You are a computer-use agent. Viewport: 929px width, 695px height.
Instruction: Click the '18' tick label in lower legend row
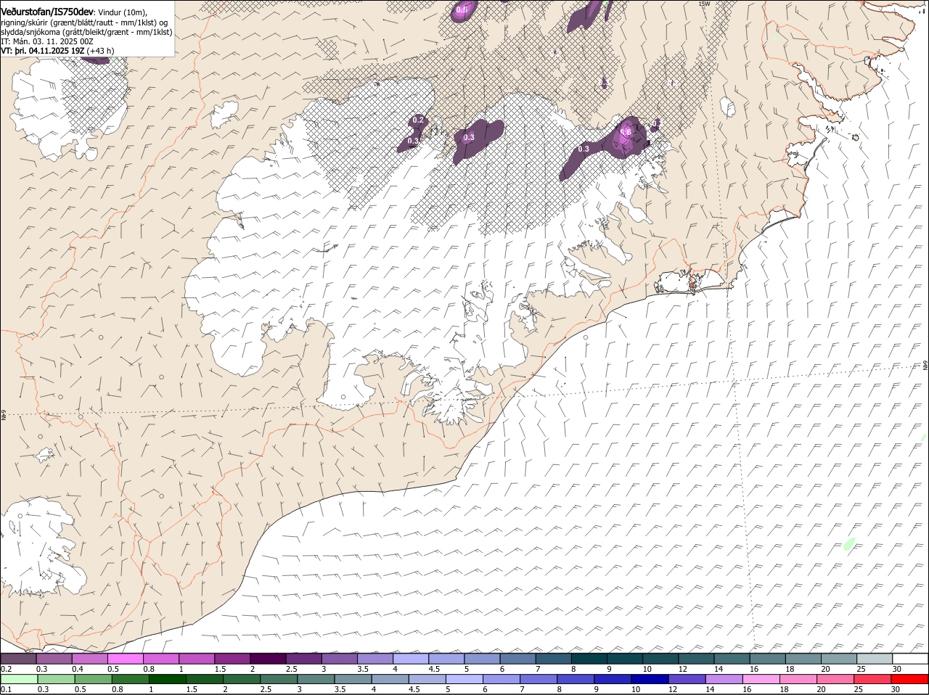click(x=784, y=689)
